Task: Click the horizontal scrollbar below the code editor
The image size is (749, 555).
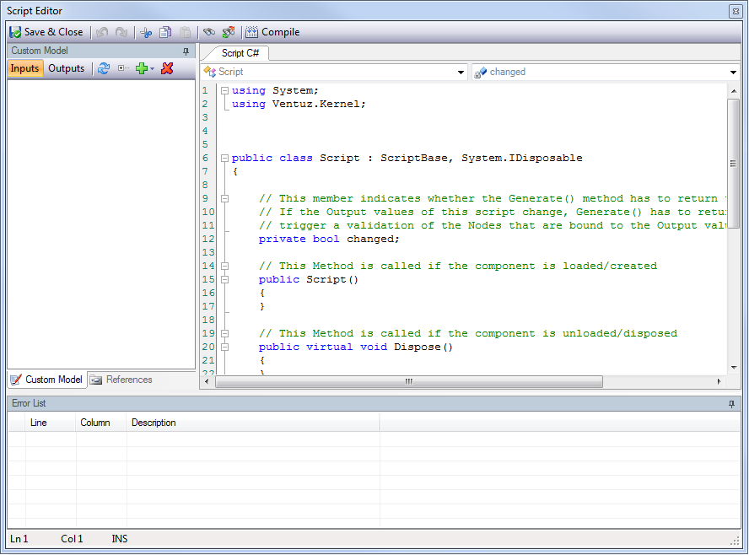Action: tap(409, 381)
